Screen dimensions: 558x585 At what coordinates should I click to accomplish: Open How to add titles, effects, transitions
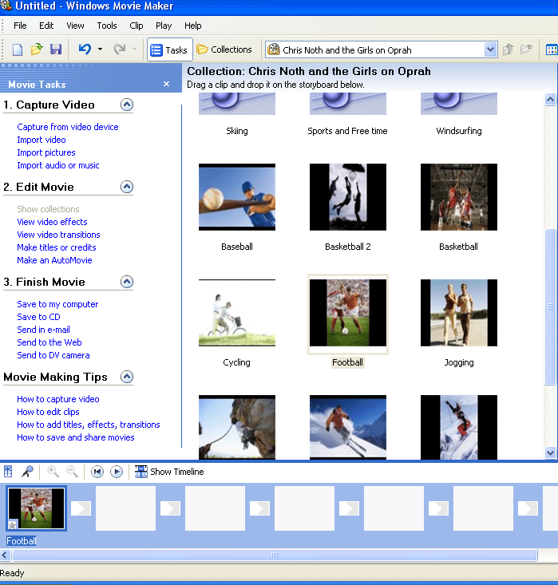[x=88, y=425]
